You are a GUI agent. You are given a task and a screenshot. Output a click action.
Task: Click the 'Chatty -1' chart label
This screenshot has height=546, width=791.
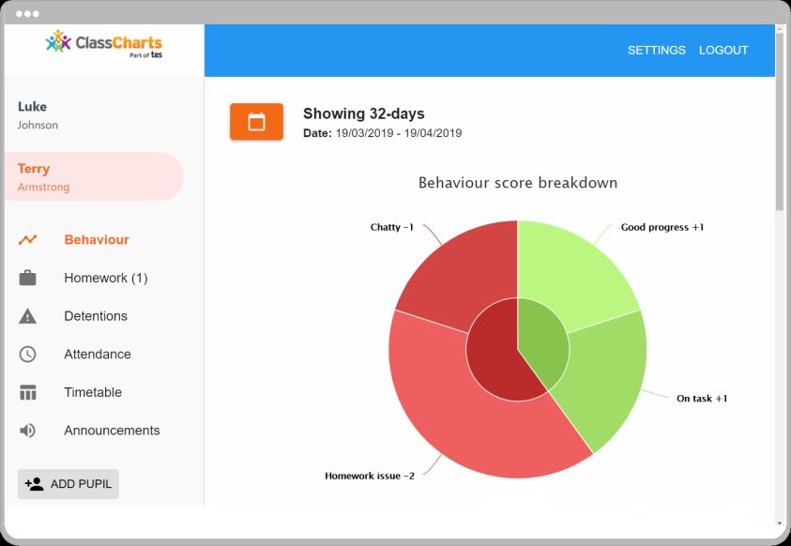[392, 227]
